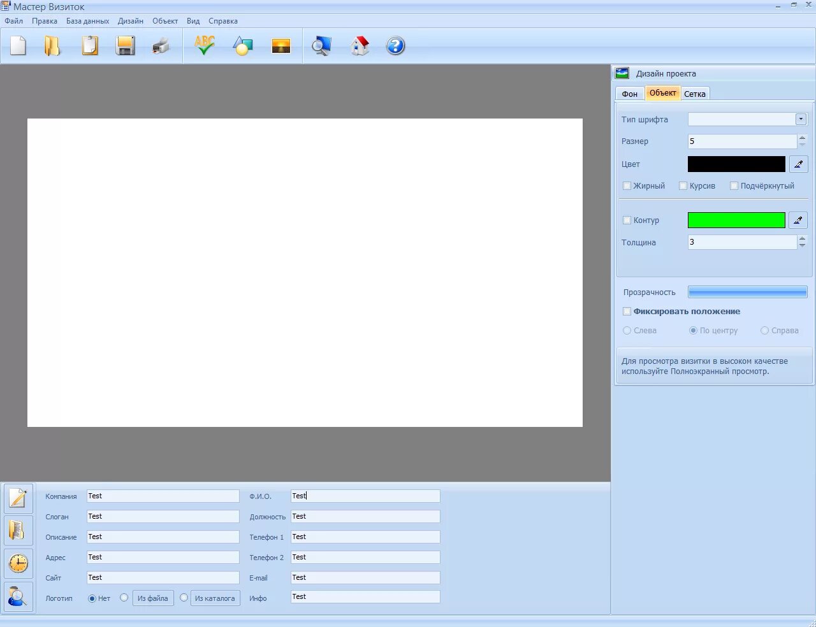This screenshot has width=816, height=627.
Task: Click the Сайт input field
Action: pyautogui.click(x=163, y=577)
